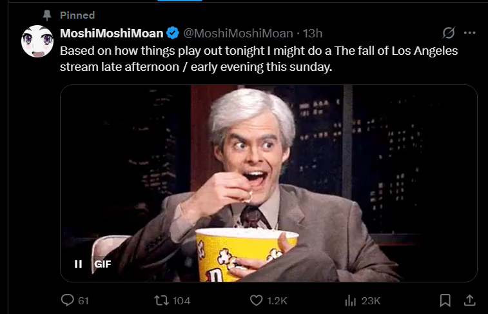Bookmark this pinned post

[445, 300]
